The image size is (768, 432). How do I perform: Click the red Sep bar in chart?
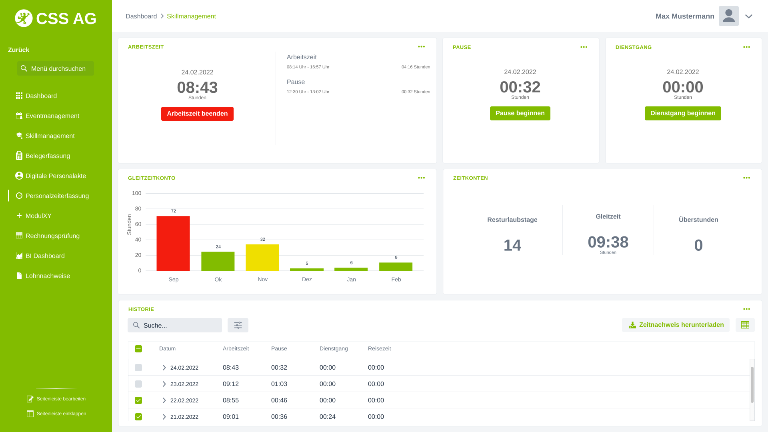(x=173, y=243)
